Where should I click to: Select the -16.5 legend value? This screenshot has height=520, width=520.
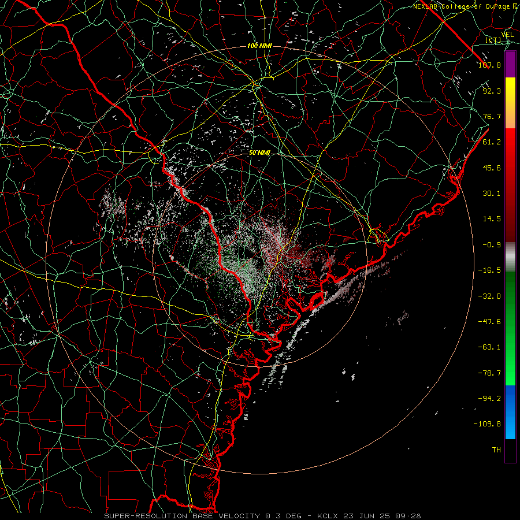pyautogui.click(x=489, y=270)
